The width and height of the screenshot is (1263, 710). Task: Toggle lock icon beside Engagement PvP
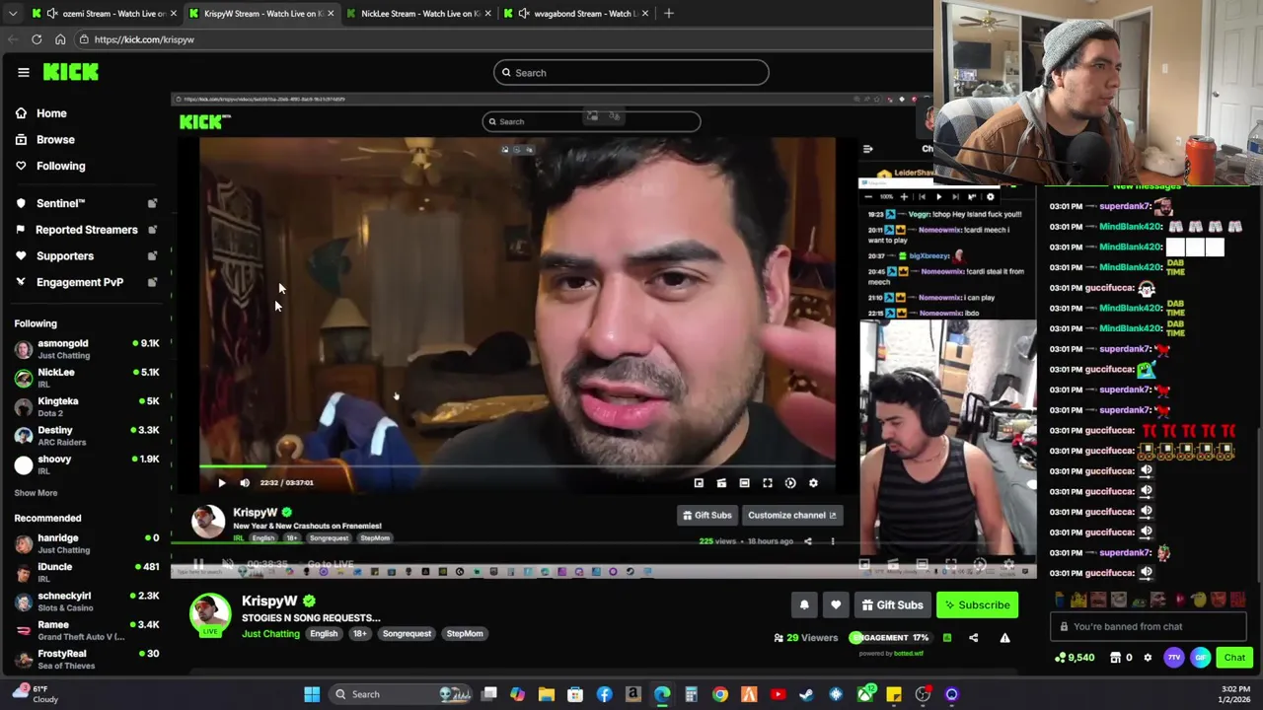pyautogui.click(x=152, y=282)
